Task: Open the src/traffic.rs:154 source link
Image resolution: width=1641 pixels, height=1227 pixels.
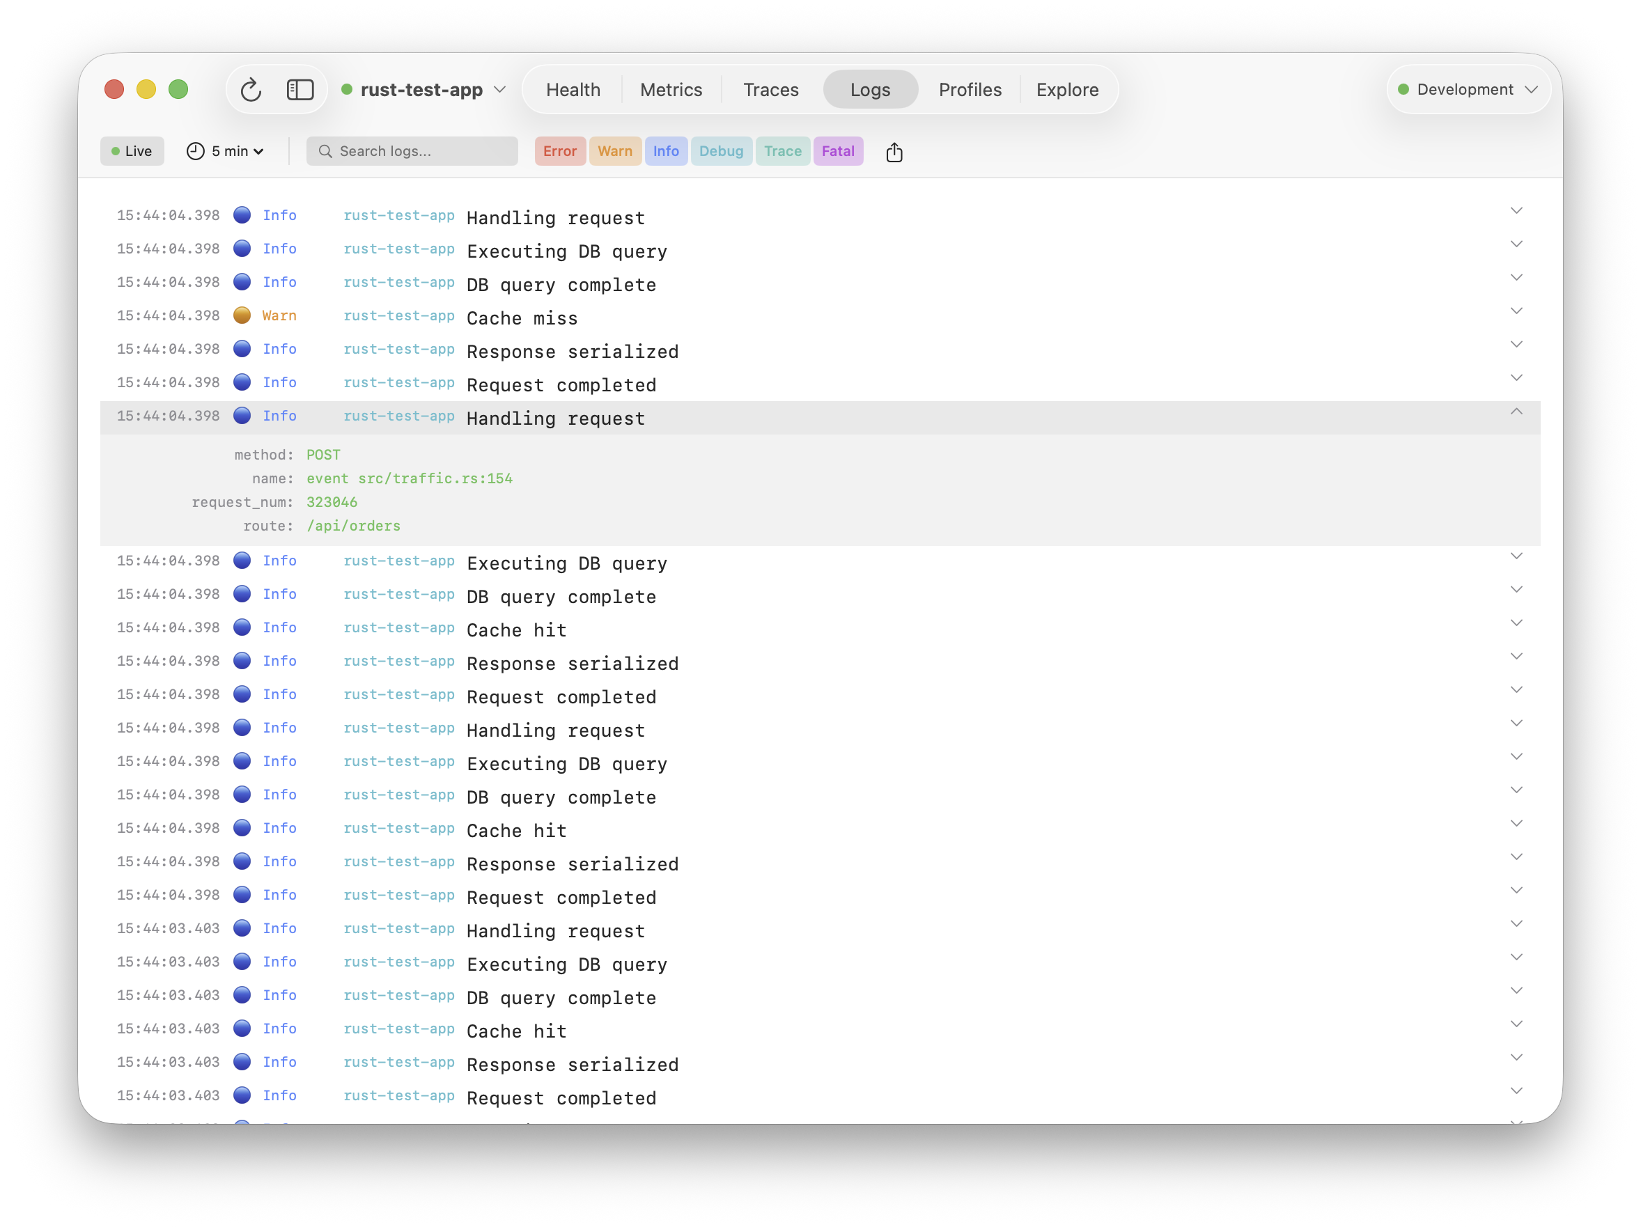Action: [x=435, y=478]
